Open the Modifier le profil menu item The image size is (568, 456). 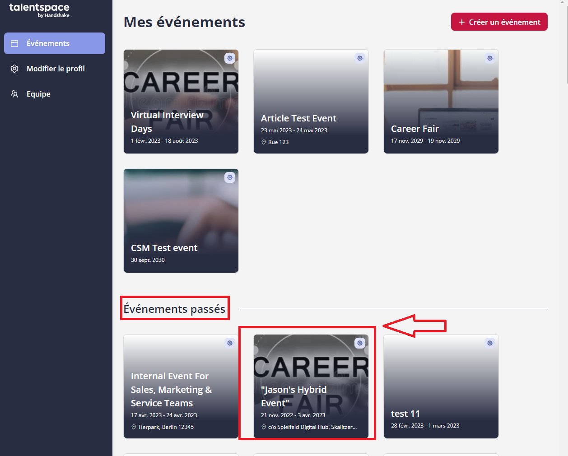[55, 69]
